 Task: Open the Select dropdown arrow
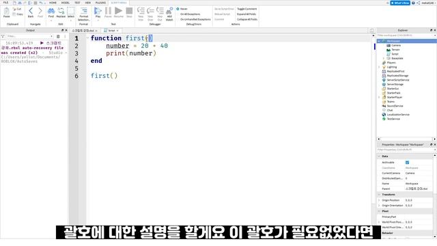point(71,20)
